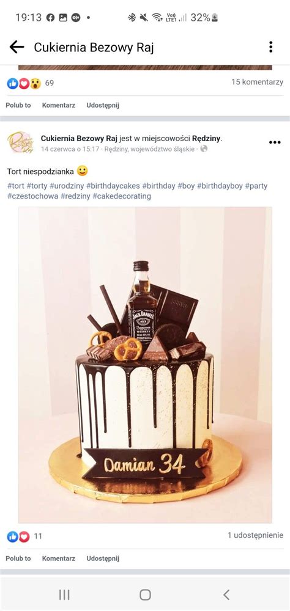The height and width of the screenshot is (611, 290).
Task: Tap the Android back navigation button
Action: pos(226,595)
